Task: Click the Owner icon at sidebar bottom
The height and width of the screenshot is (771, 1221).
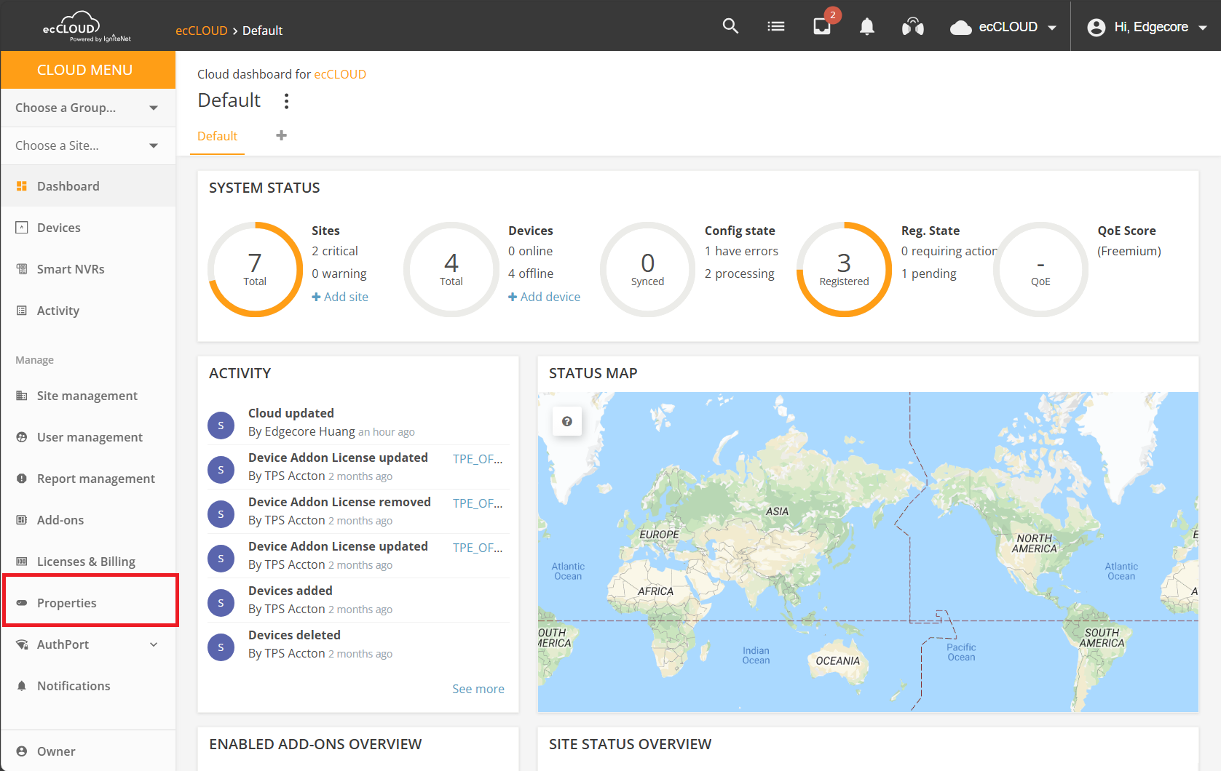Action: click(22, 751)
